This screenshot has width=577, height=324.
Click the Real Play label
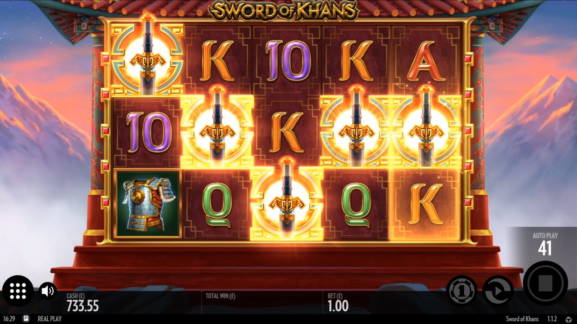coord(50,319)
